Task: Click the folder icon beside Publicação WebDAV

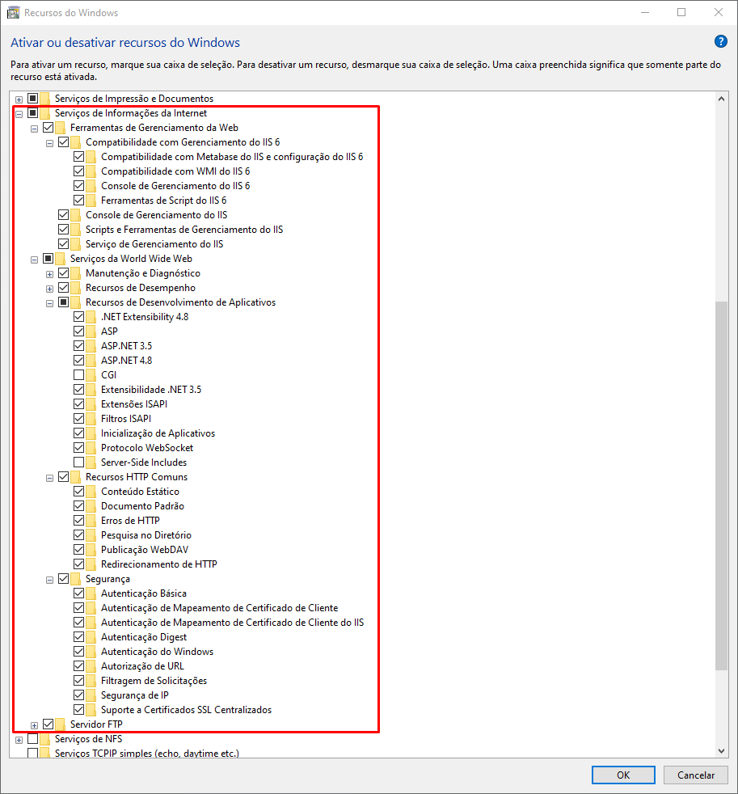Action: [x=91, y=550]
